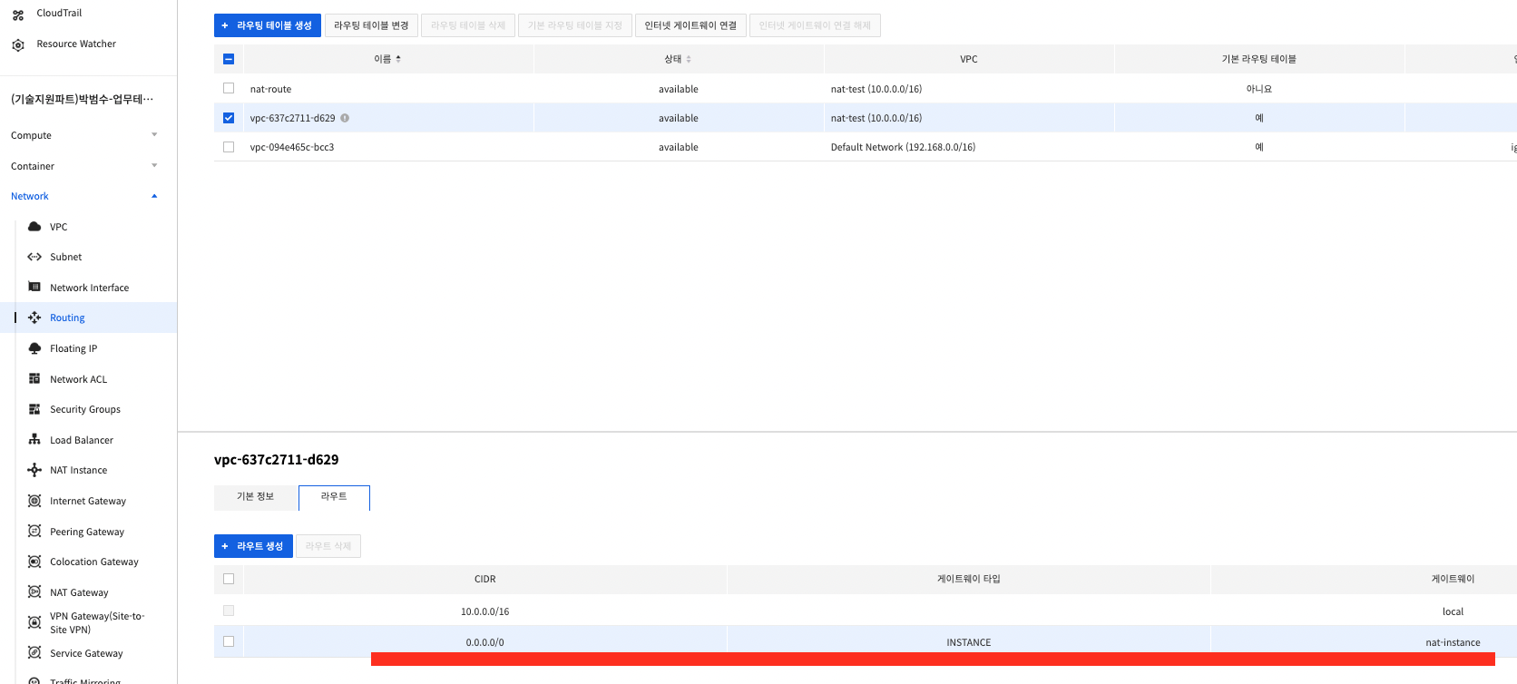This screenshot has height=684, width=1517.
Task: Click the disabled 기본 라우팅 테이블 지정 button
Action: tap(575, 25)
